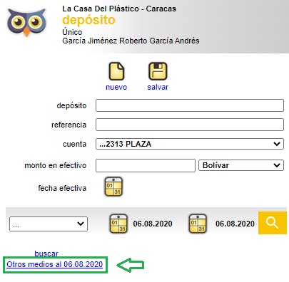
Task: Click the salvar floppy disk icon
Action: 158,71
